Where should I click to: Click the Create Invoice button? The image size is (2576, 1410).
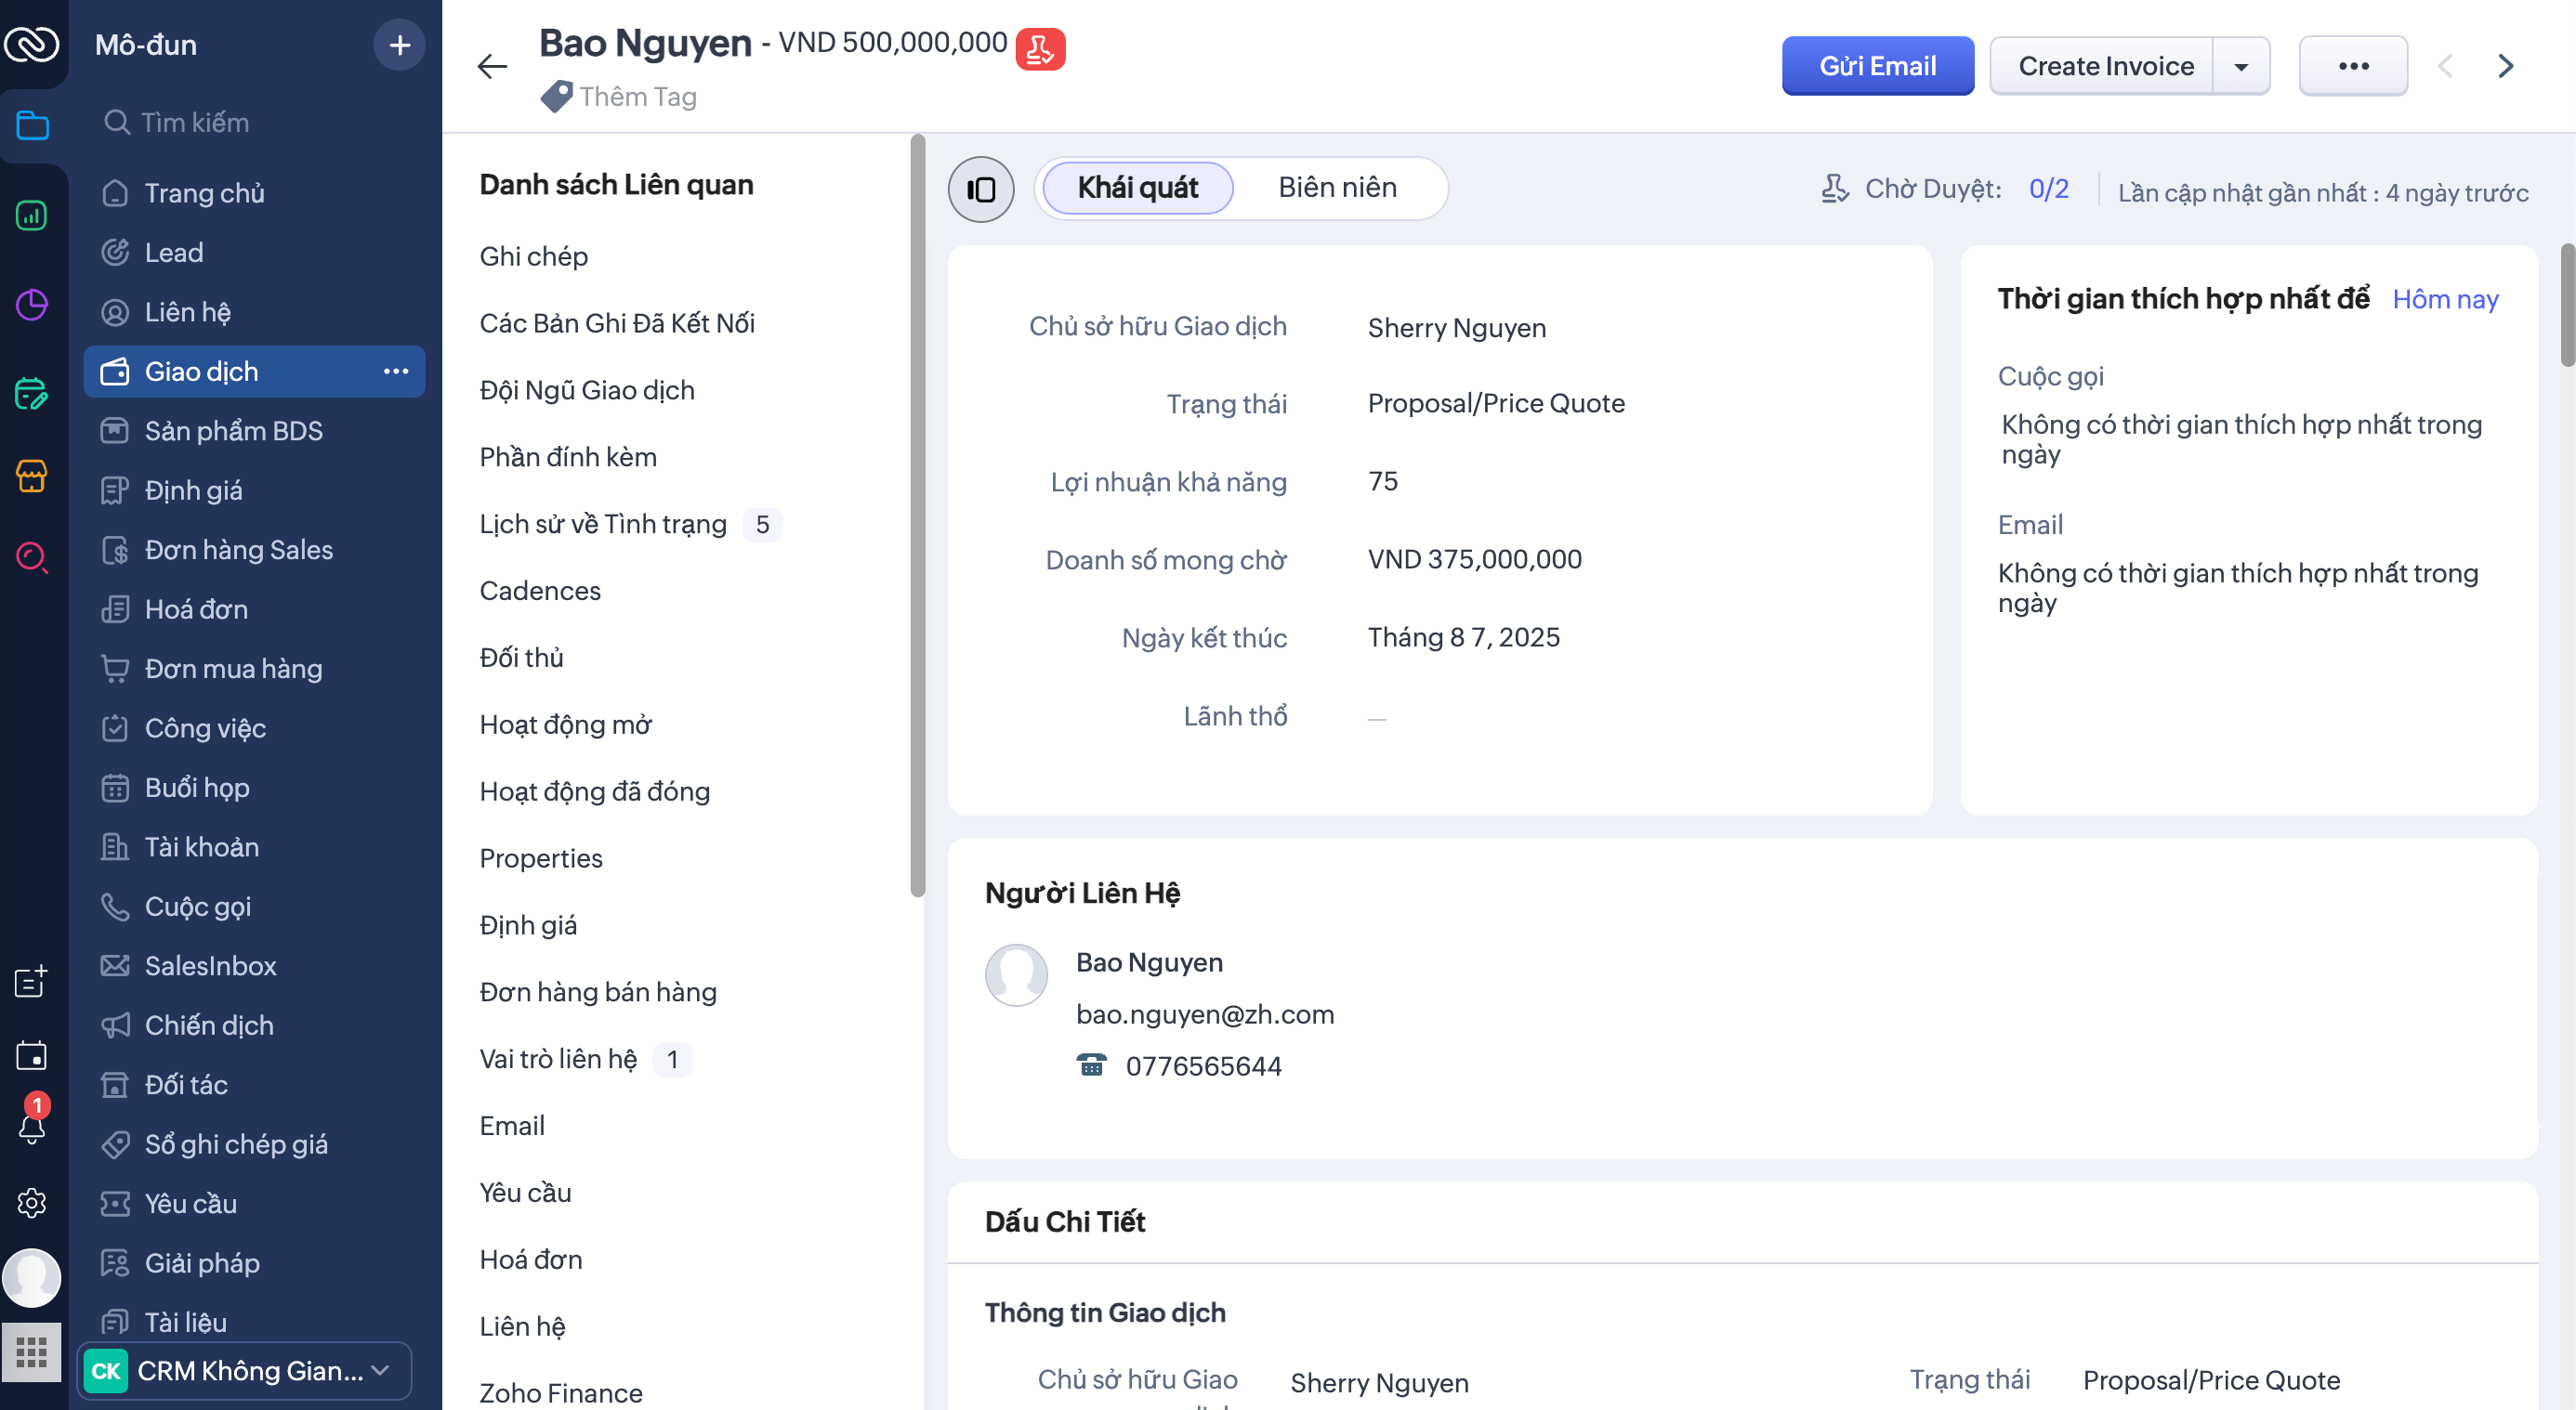[2105, 66]
